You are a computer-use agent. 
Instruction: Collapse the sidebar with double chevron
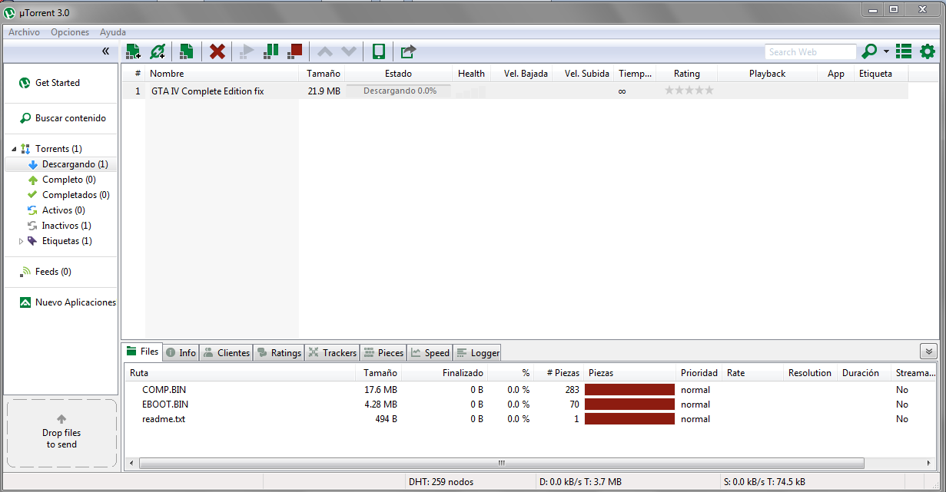coord(106,51)
